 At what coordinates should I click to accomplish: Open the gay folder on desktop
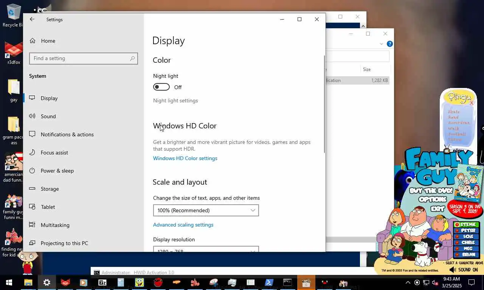(x=14, y=91)
